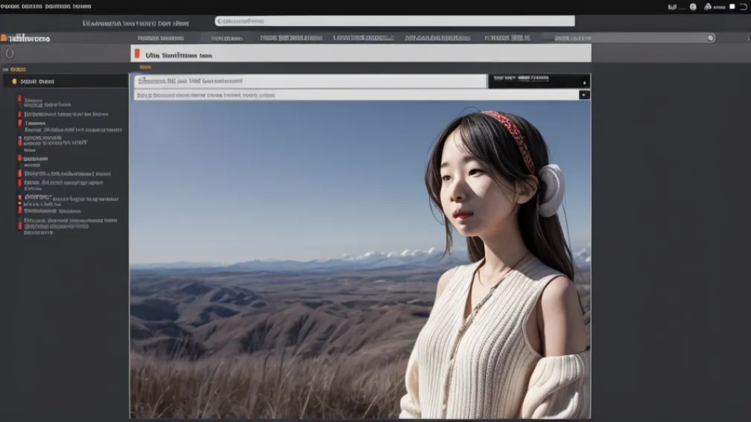Select the first tab in the navigation bar
The width and height of the screenshot is (751, 422).
pos(161,38)
